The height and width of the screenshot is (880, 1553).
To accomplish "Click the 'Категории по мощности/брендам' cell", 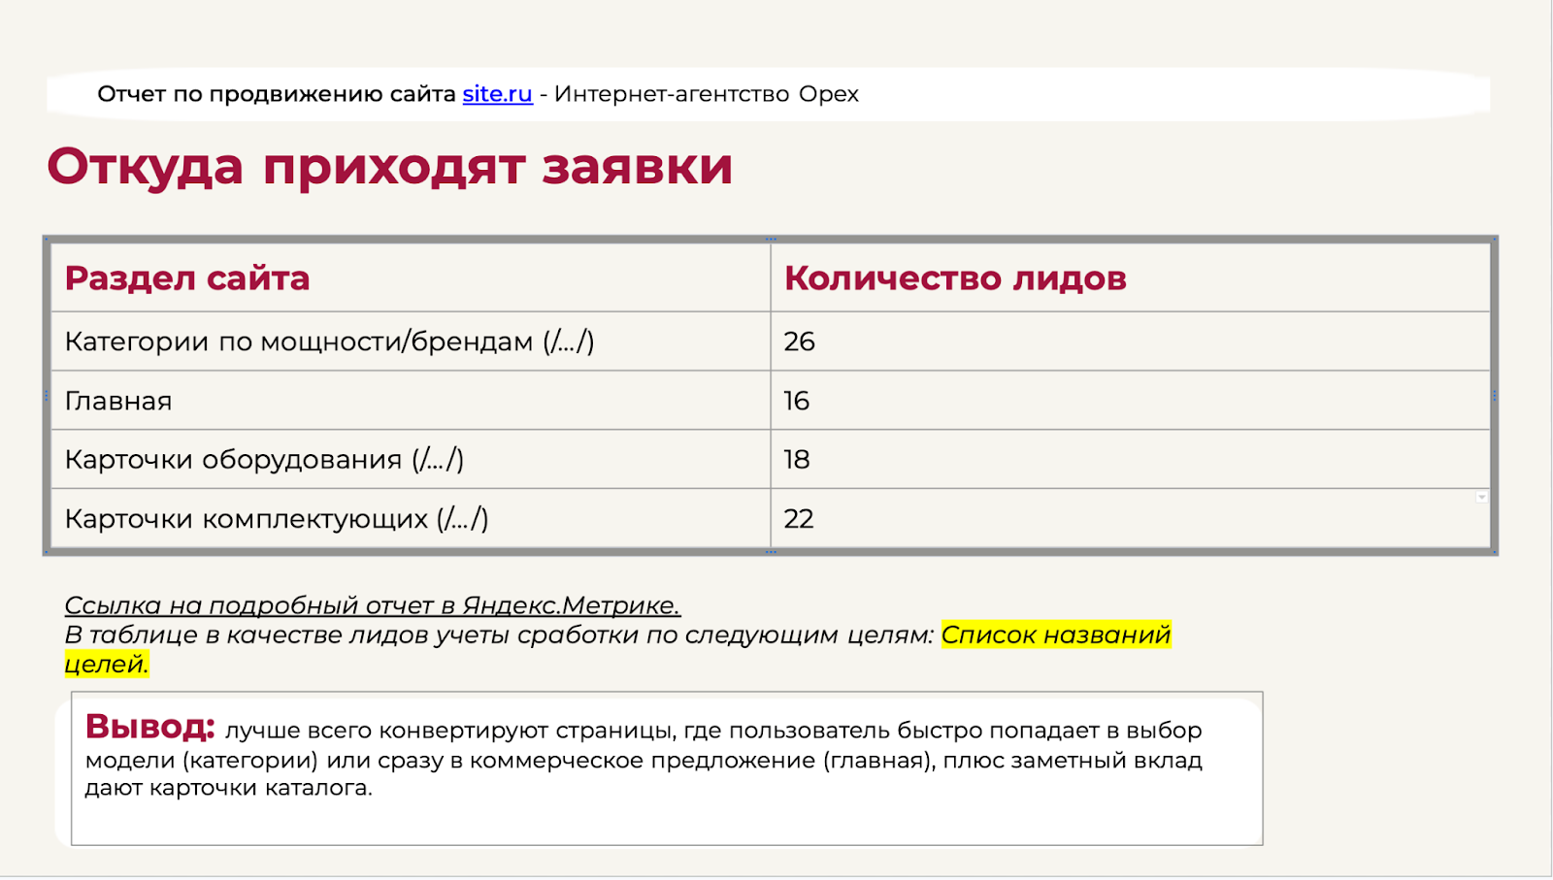I will [x=329, y=342].
